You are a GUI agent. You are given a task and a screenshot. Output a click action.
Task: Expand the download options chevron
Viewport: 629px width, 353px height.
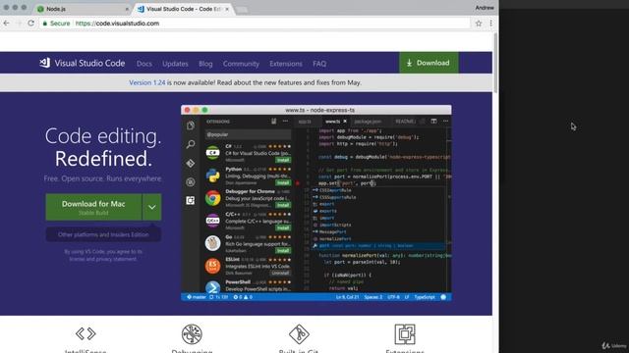152,207
